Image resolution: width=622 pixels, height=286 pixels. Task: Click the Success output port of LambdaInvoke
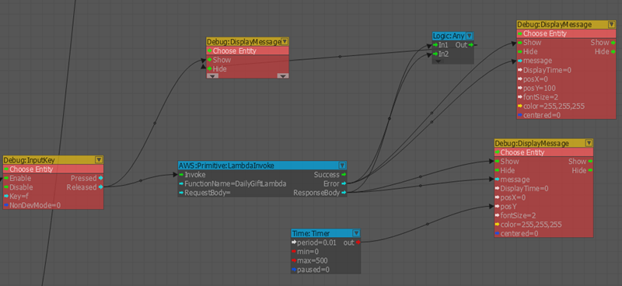click(x=344, y=175)
